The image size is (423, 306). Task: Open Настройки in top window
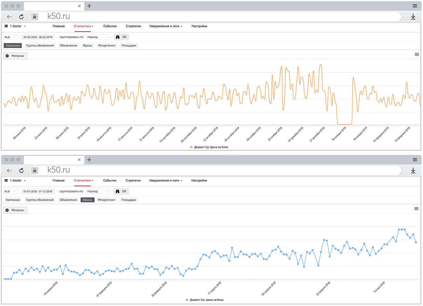click(199, 26)
